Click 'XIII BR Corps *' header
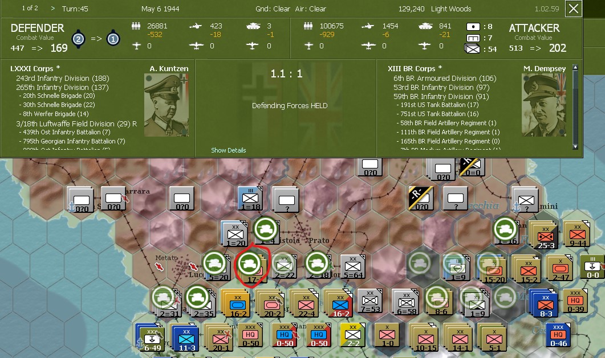The width and height of the screenshot is (605, 358). [x=415, y=68]
